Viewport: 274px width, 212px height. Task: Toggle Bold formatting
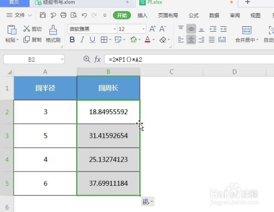[72, 39]
